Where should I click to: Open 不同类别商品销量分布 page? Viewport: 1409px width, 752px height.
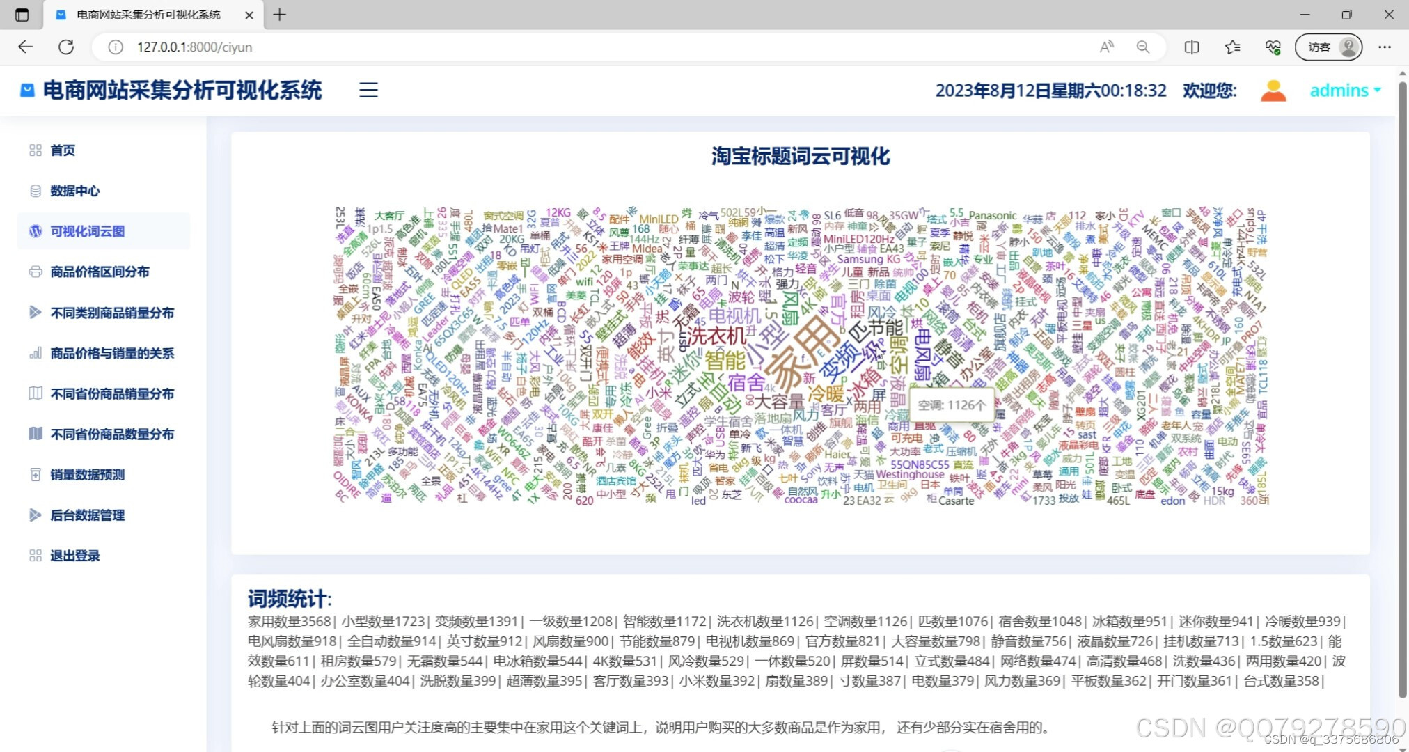(x=111, y=313)
